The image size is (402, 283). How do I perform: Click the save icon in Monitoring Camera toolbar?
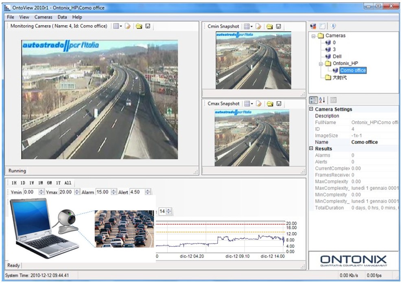click(x=148, y=26)
